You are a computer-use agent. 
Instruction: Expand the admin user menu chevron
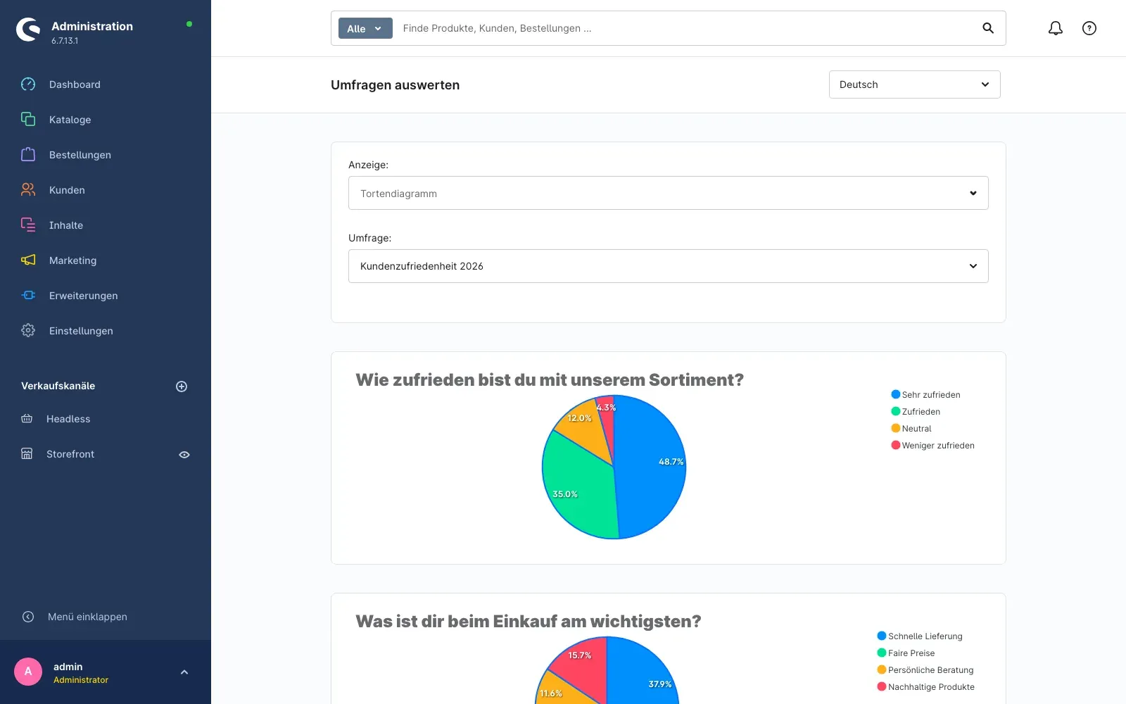coord(184,672)
